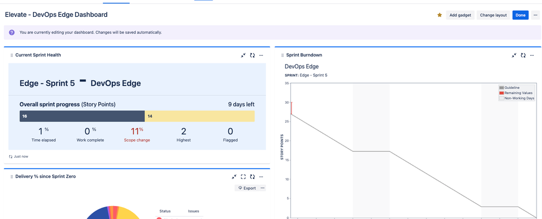Click the Elevate - DevOps Edge Dashboard title
542x219 pixels.
[56, 15]
